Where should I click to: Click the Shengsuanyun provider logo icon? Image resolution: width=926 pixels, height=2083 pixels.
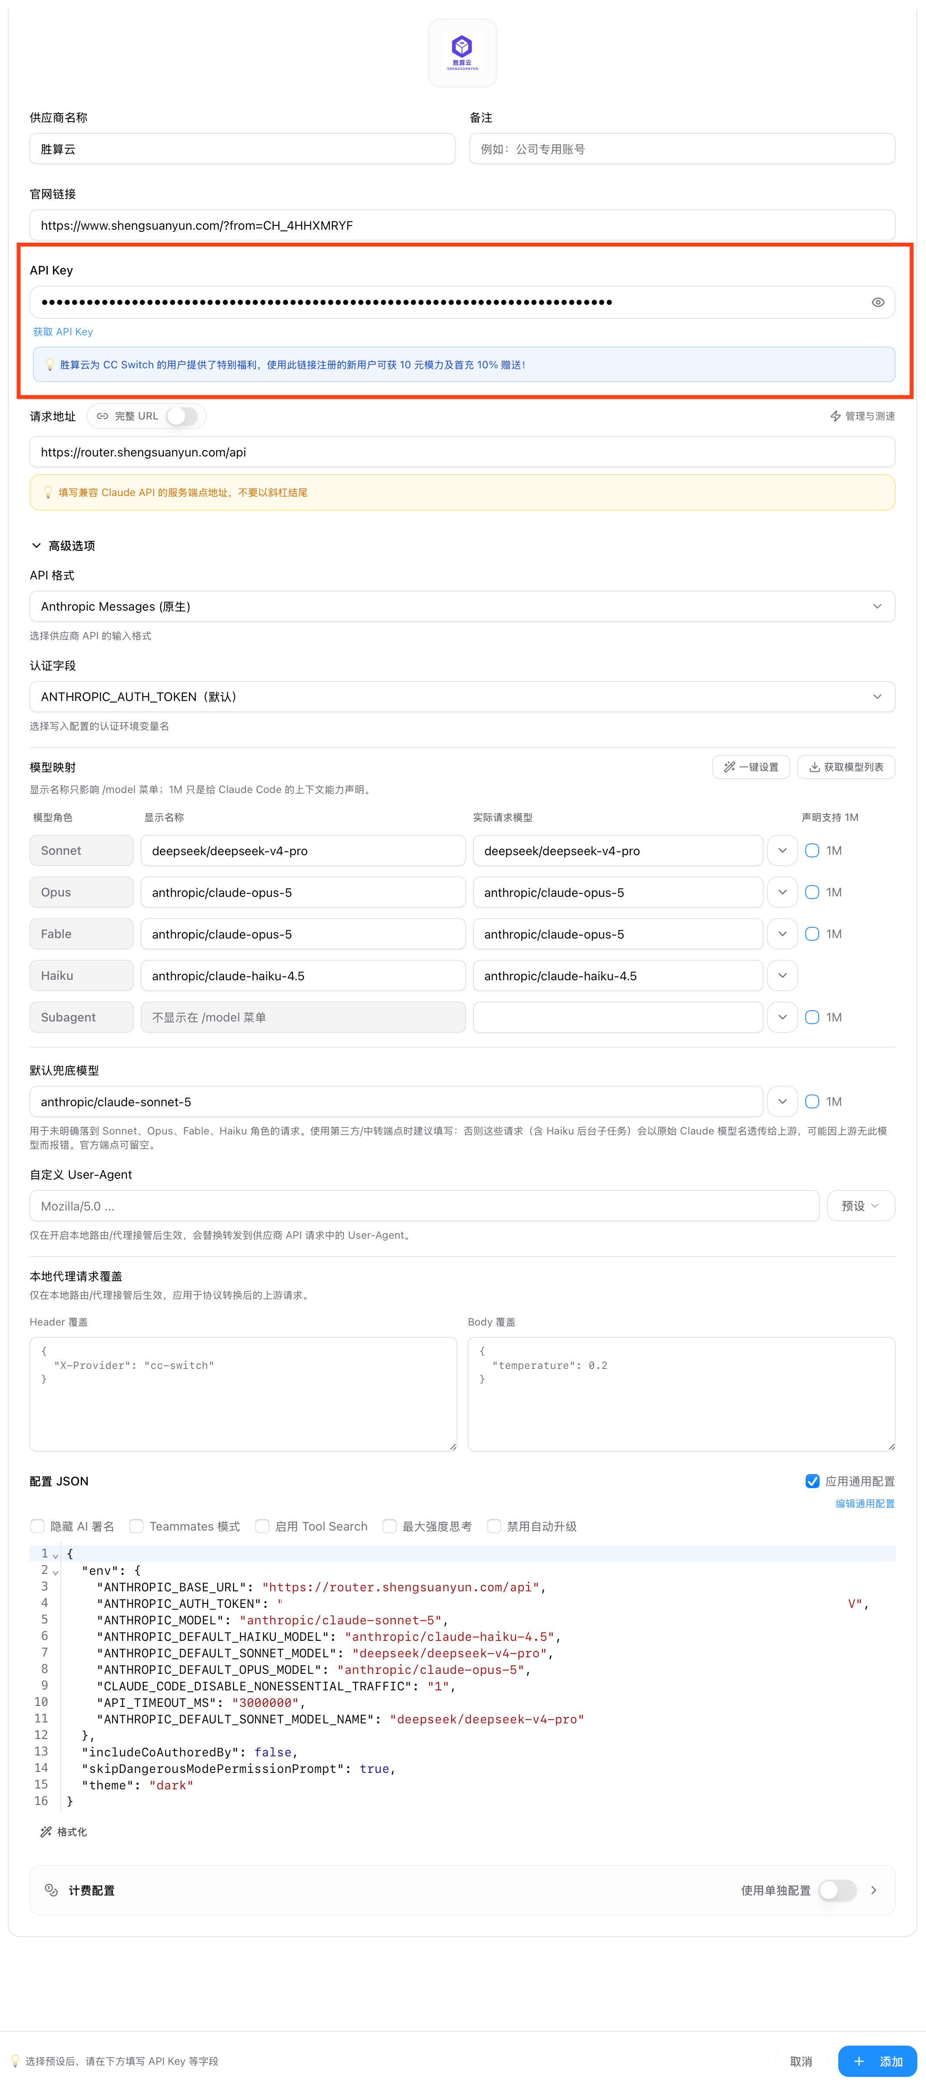pos(462,53)
